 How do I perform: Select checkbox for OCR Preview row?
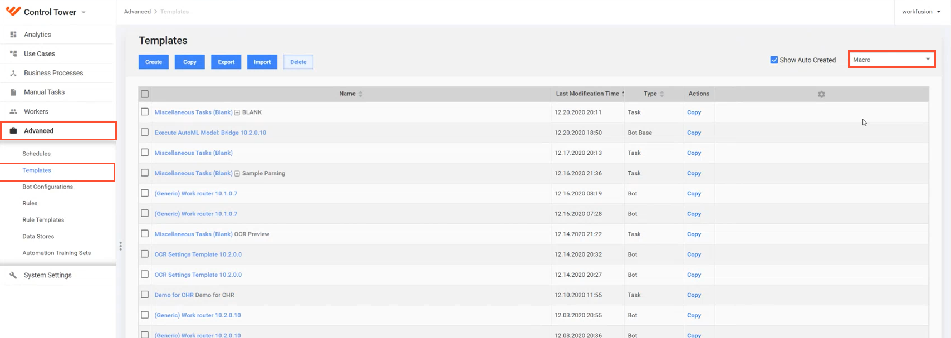pos(145,234)
